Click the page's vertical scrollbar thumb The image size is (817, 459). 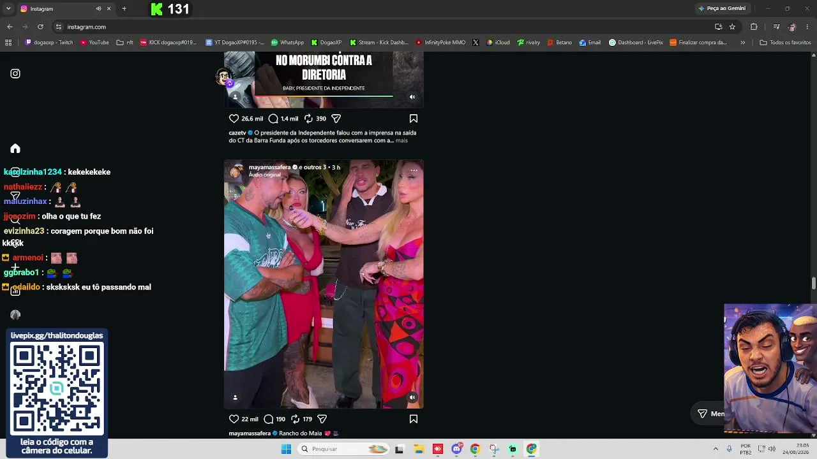tap(814, 283)
